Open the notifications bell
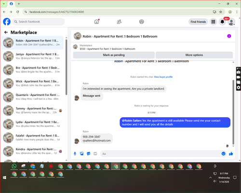Screen dimensions: 241x193 [222, 22]
